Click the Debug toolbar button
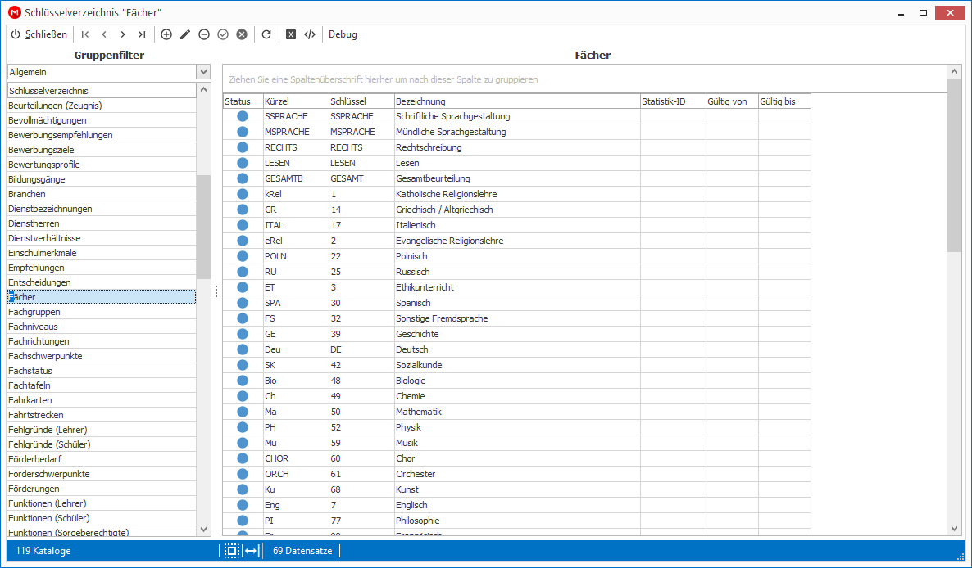The image size is (972, 568). tap(343, 34)
